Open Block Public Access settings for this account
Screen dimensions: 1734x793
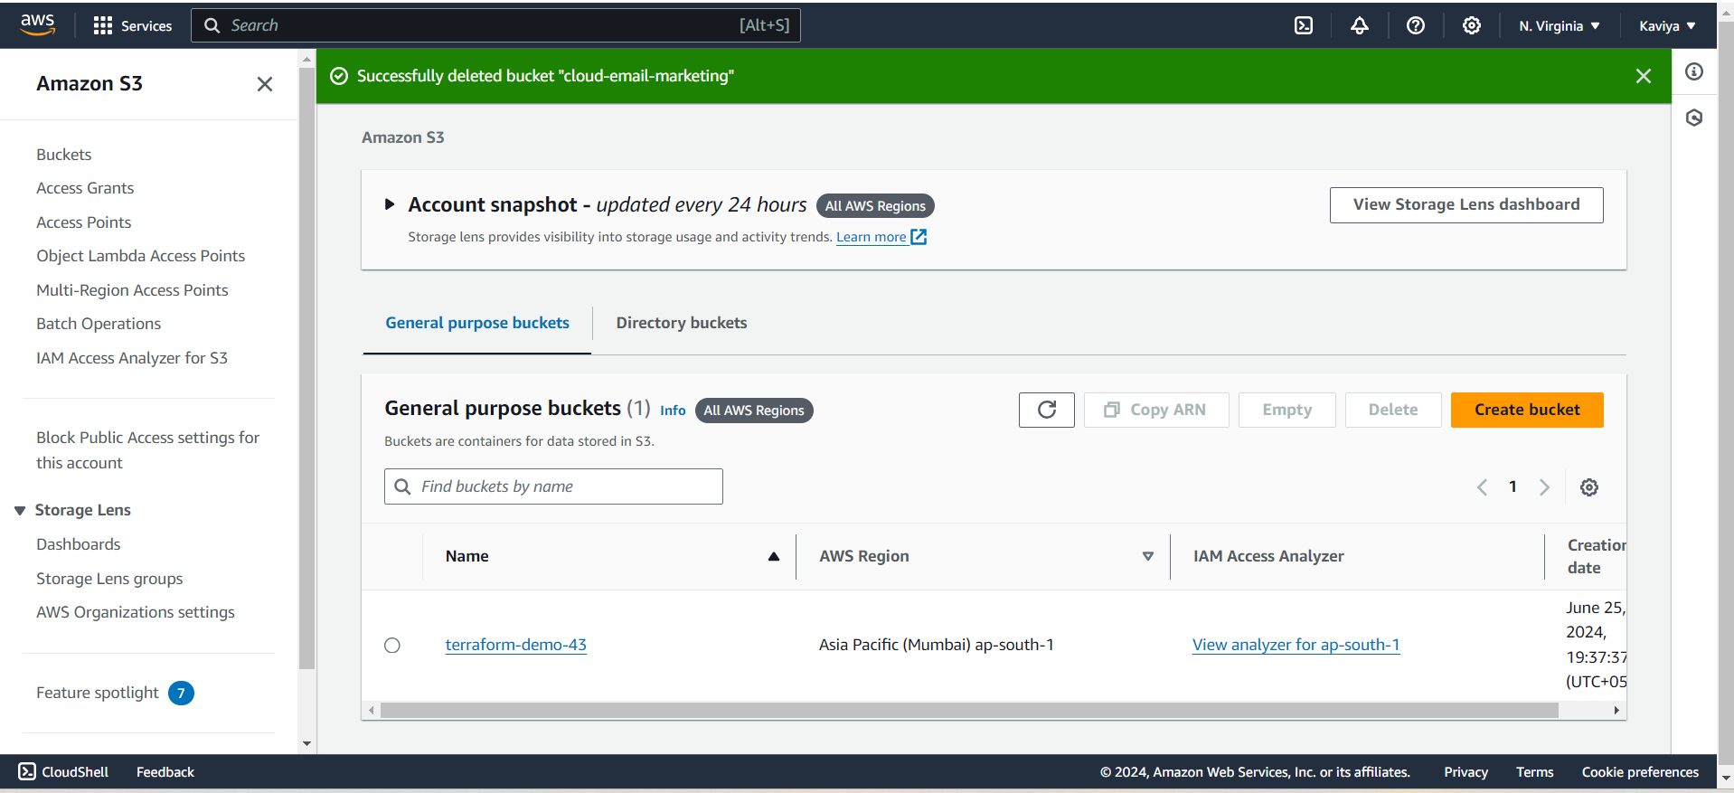tap(148, 450)
